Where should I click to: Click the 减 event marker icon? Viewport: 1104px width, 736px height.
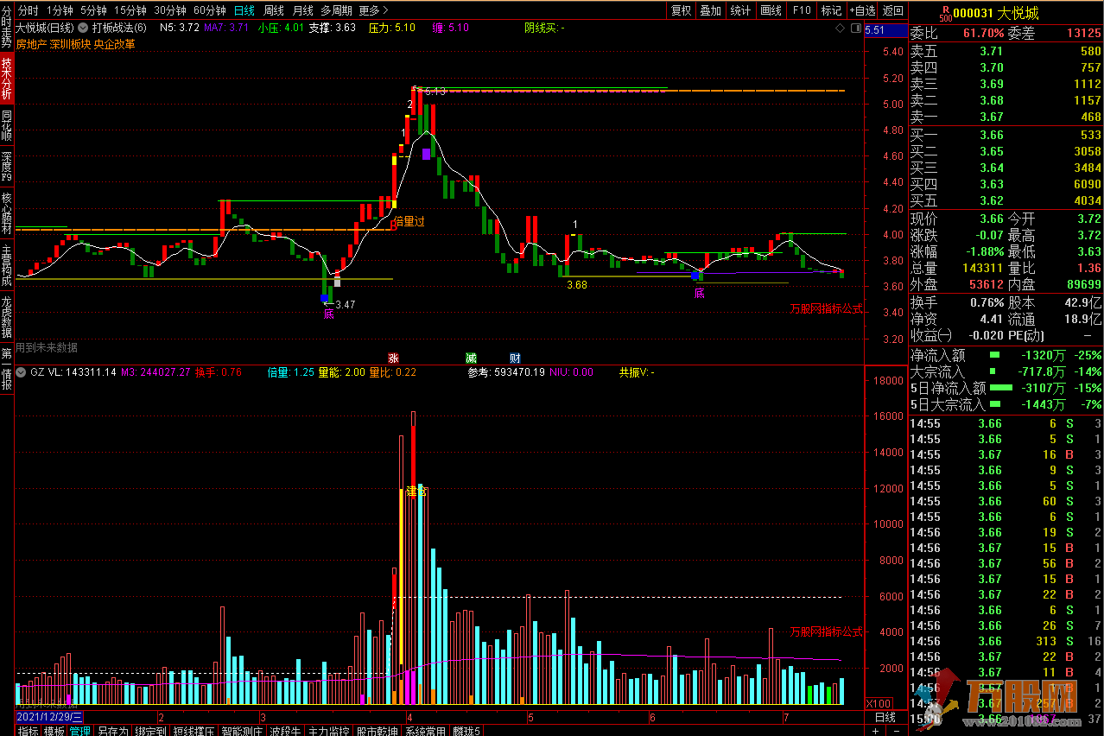pos(471,358)
